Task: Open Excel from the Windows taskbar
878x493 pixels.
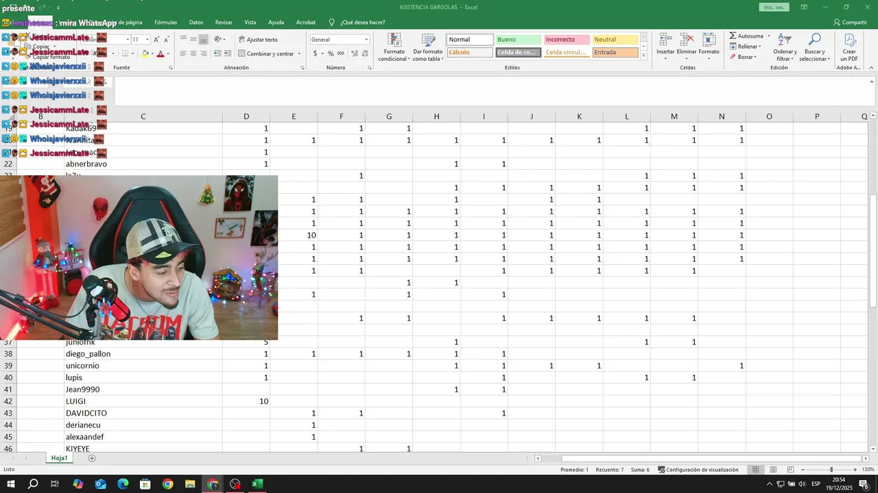Action: [257, 484]
